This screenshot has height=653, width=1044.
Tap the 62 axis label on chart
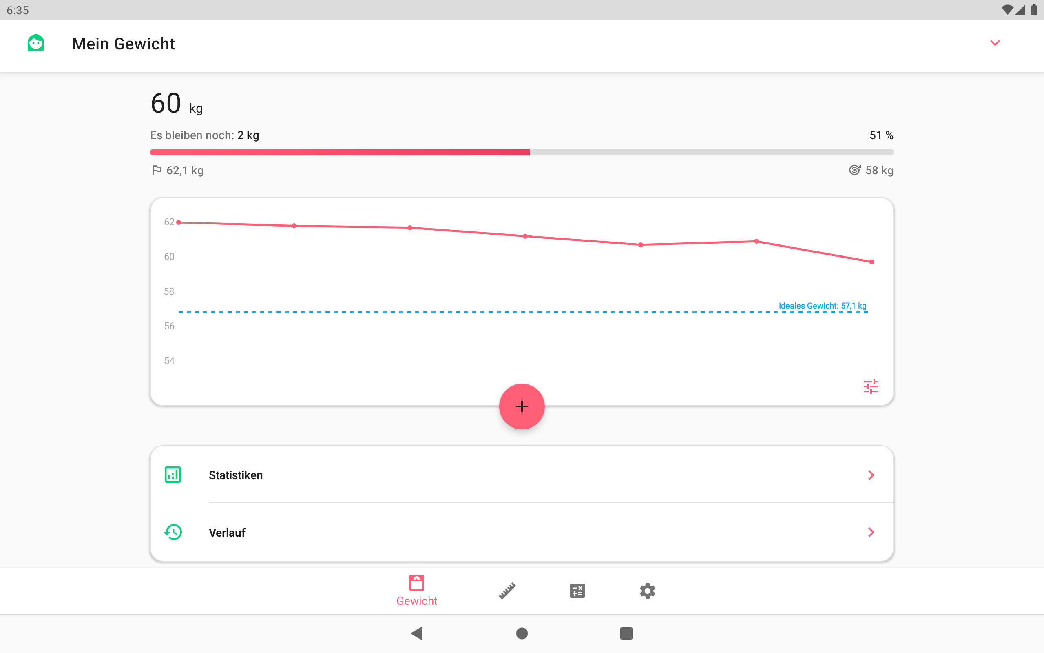click(x=169, y=222)
